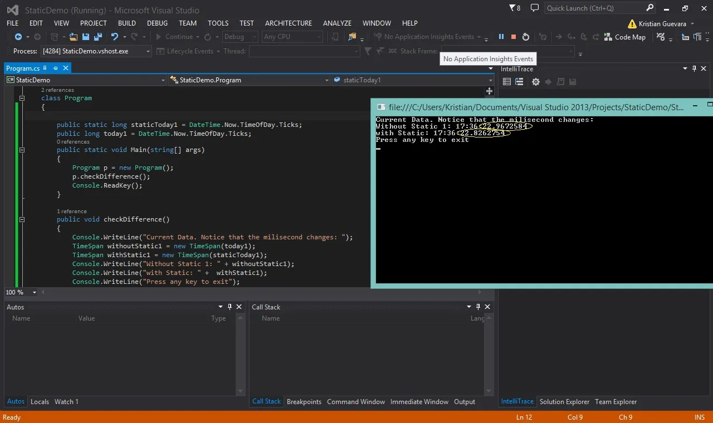Viewport: 713px width, 423px height.
Task: Click the Save All icon in the toolbar
Action: click(x=98, y=37)
